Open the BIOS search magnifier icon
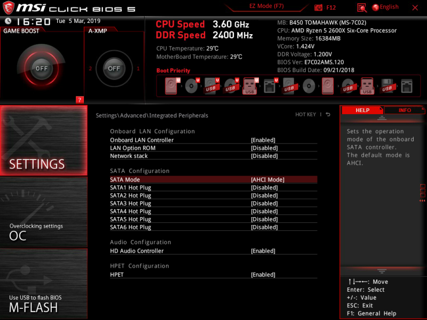 point(362,8)
